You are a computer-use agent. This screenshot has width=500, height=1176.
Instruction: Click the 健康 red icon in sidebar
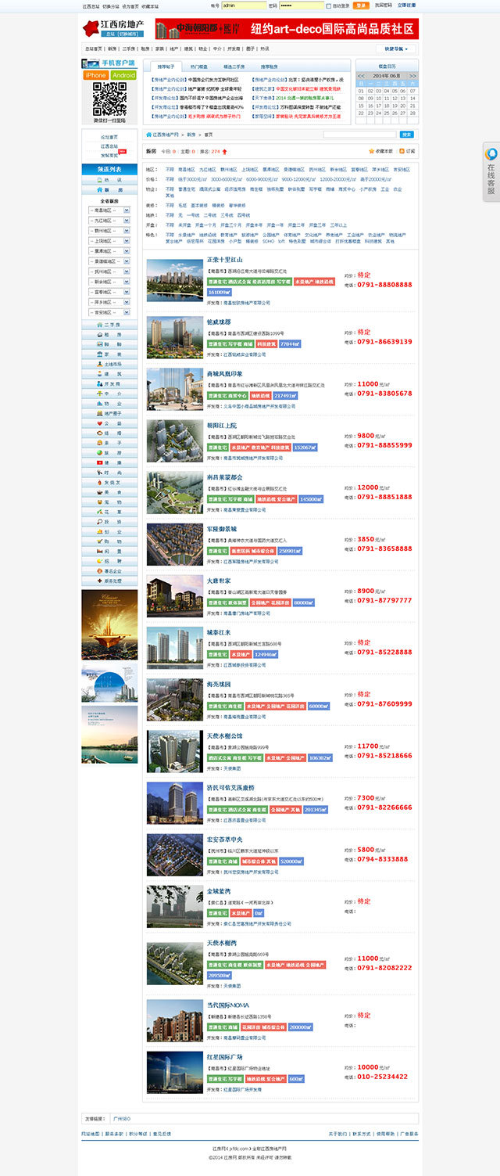pos(99,462)
